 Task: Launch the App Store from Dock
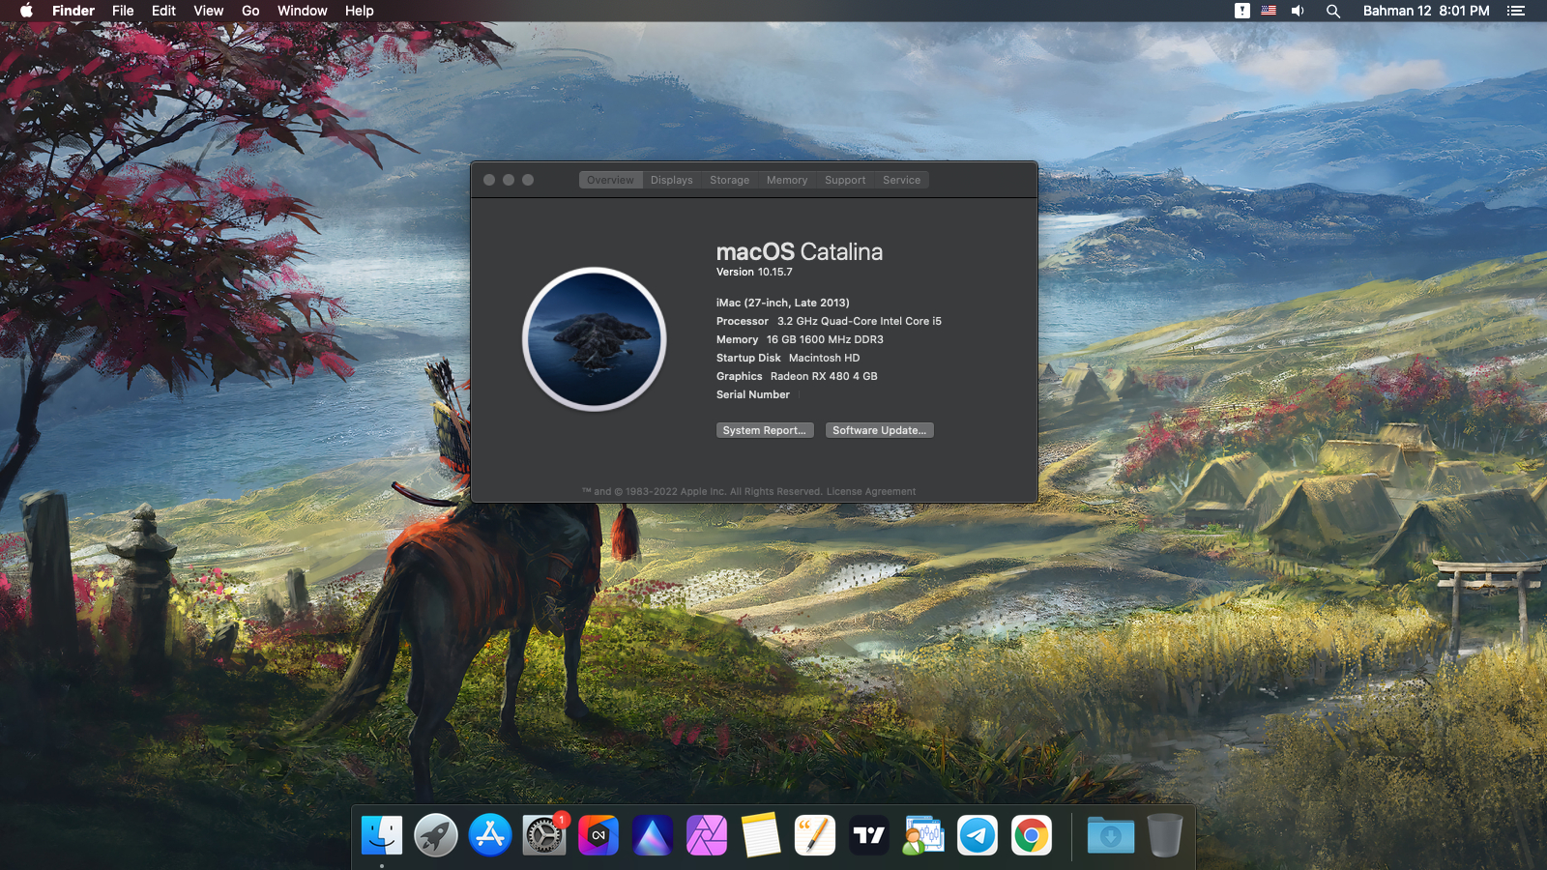pyautogui.click(x=490, y=835)
